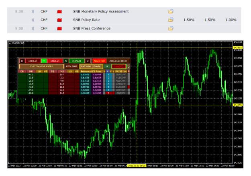
Task: Open the SNB Monetary Policy Assessment event
Action: pos(101,11)
